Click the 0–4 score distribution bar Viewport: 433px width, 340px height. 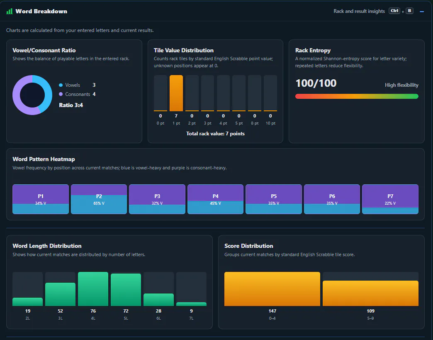point(272,289)
